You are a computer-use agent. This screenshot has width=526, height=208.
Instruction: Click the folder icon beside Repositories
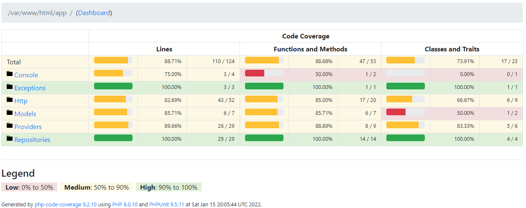click(x=10, y=139)
